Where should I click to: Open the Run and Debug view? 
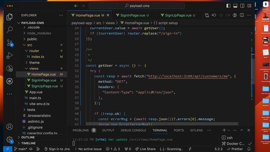tap(9, 55)
